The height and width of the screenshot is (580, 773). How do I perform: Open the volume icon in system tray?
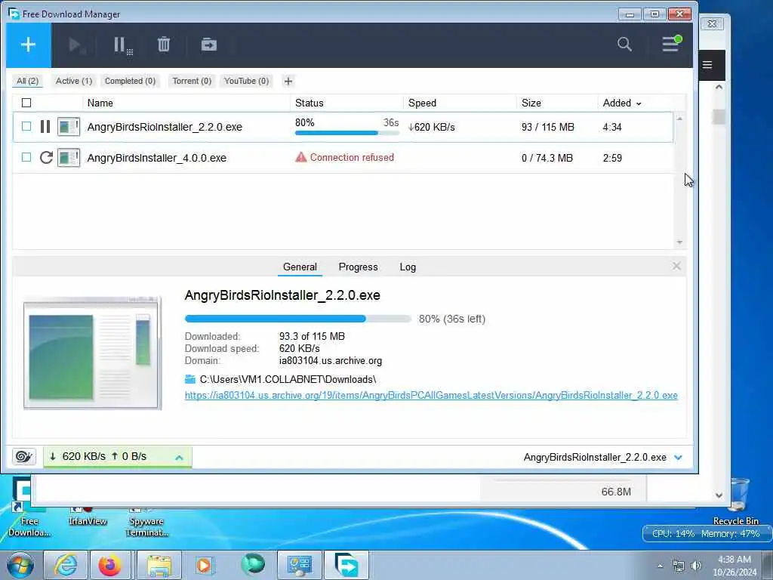click(696, 566)
